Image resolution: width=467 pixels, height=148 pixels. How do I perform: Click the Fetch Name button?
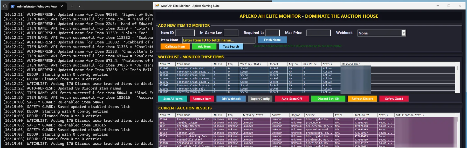272,40
